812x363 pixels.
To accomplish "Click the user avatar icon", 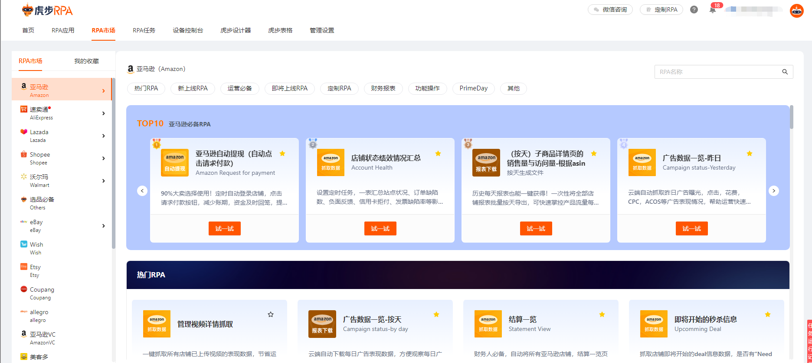I will tap(797, 11).
